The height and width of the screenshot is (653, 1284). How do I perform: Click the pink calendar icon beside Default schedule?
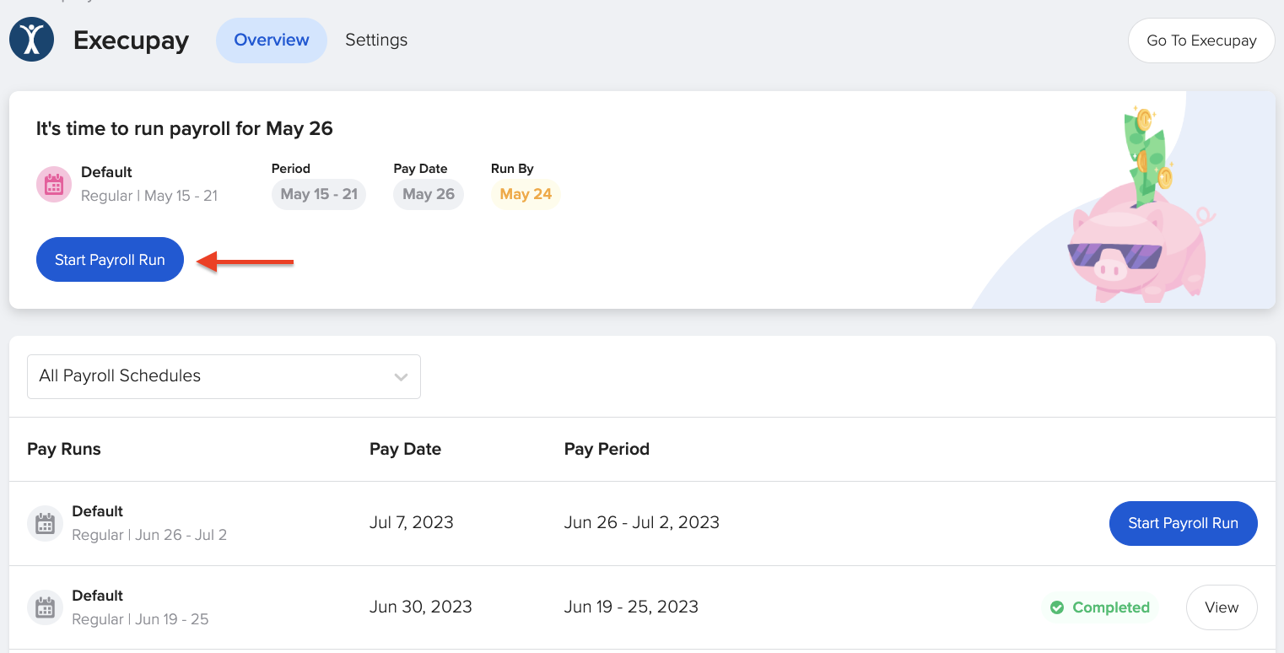coord(53,183)
